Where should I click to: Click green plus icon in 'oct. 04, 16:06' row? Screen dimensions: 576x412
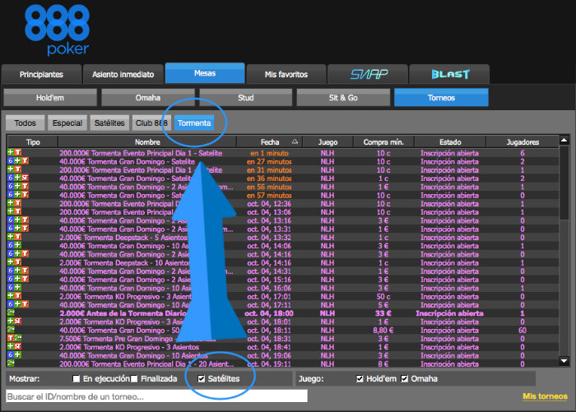point(17,288)
